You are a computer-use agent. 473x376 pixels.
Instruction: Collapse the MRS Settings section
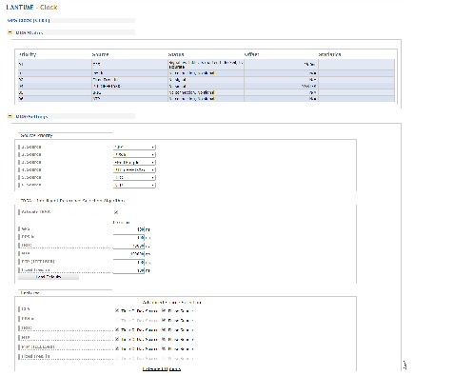pyautogui.click(x=10, y=116)
